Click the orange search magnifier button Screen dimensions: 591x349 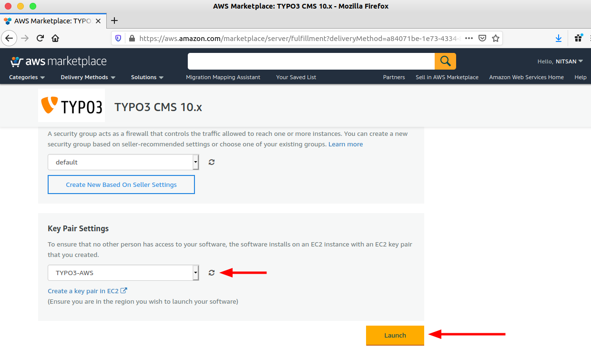coord(445,61)
